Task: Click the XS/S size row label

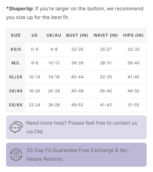Action: coord(16,49)
